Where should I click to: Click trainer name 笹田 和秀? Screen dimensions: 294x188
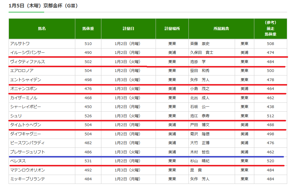click(200, 70)
